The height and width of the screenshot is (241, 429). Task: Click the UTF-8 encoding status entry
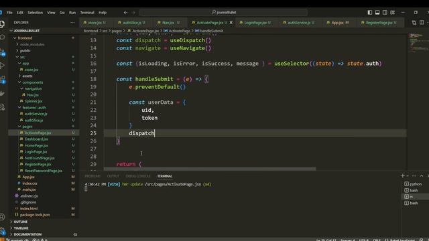click(x=363, y=240)
